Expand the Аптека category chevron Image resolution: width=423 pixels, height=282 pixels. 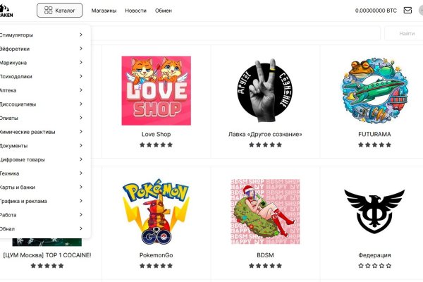pos(81,90)
